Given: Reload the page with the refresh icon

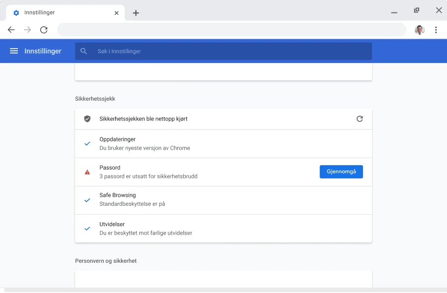Looking at the screenshot, I should click(44, 30).
